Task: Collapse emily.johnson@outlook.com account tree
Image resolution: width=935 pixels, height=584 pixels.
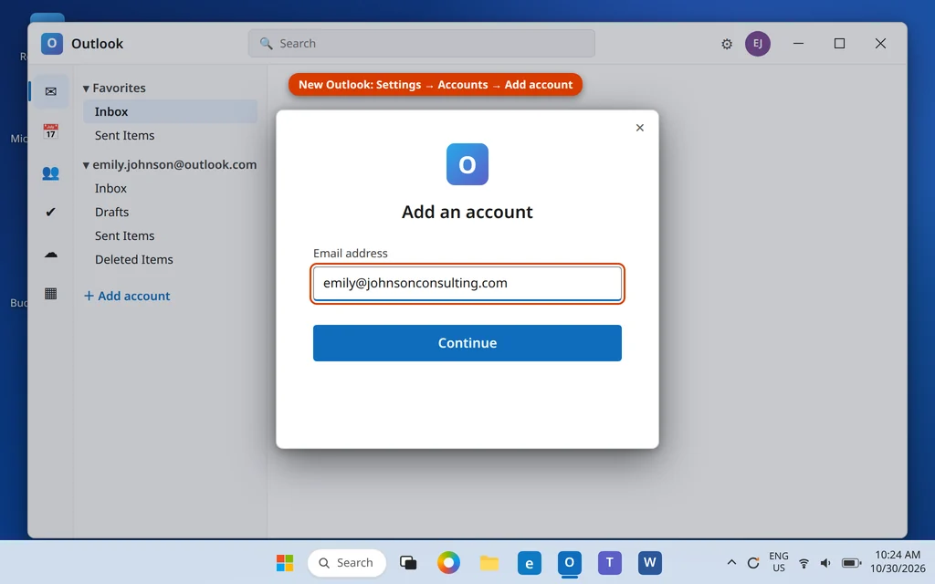Action: click(x=86, y=165)
